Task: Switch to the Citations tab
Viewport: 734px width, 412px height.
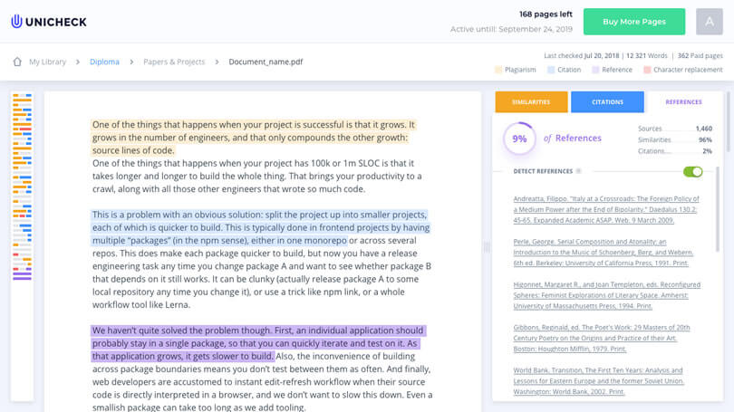Action: [607, 102]
